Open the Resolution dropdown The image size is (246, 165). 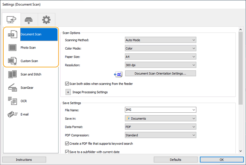pos(160,65)
